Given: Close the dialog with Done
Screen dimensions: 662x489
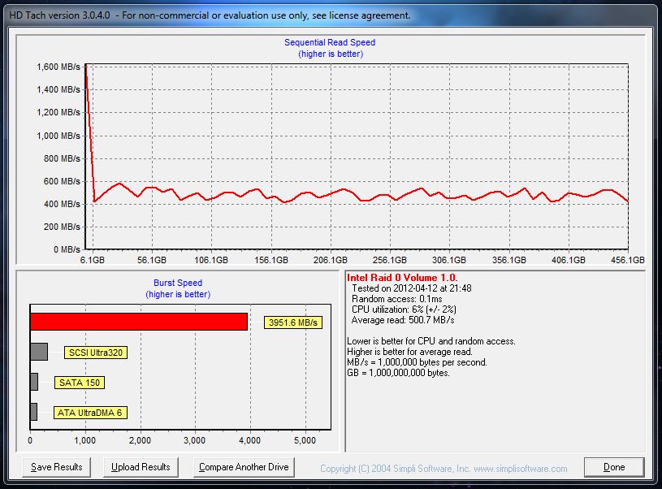Looking at the screenshot, I should 614,467.
